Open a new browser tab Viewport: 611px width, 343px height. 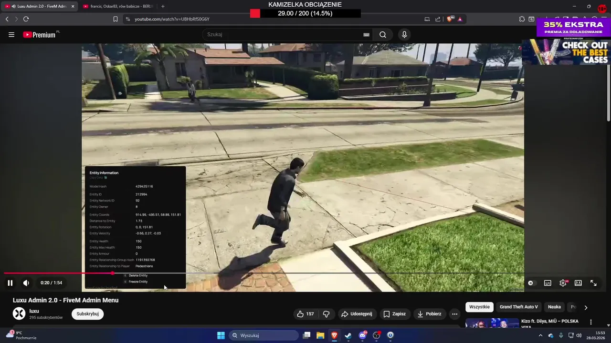point(163,6)
